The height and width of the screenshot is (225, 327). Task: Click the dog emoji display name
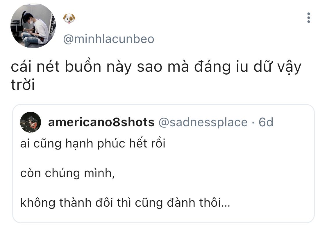(x=69, y=19)
